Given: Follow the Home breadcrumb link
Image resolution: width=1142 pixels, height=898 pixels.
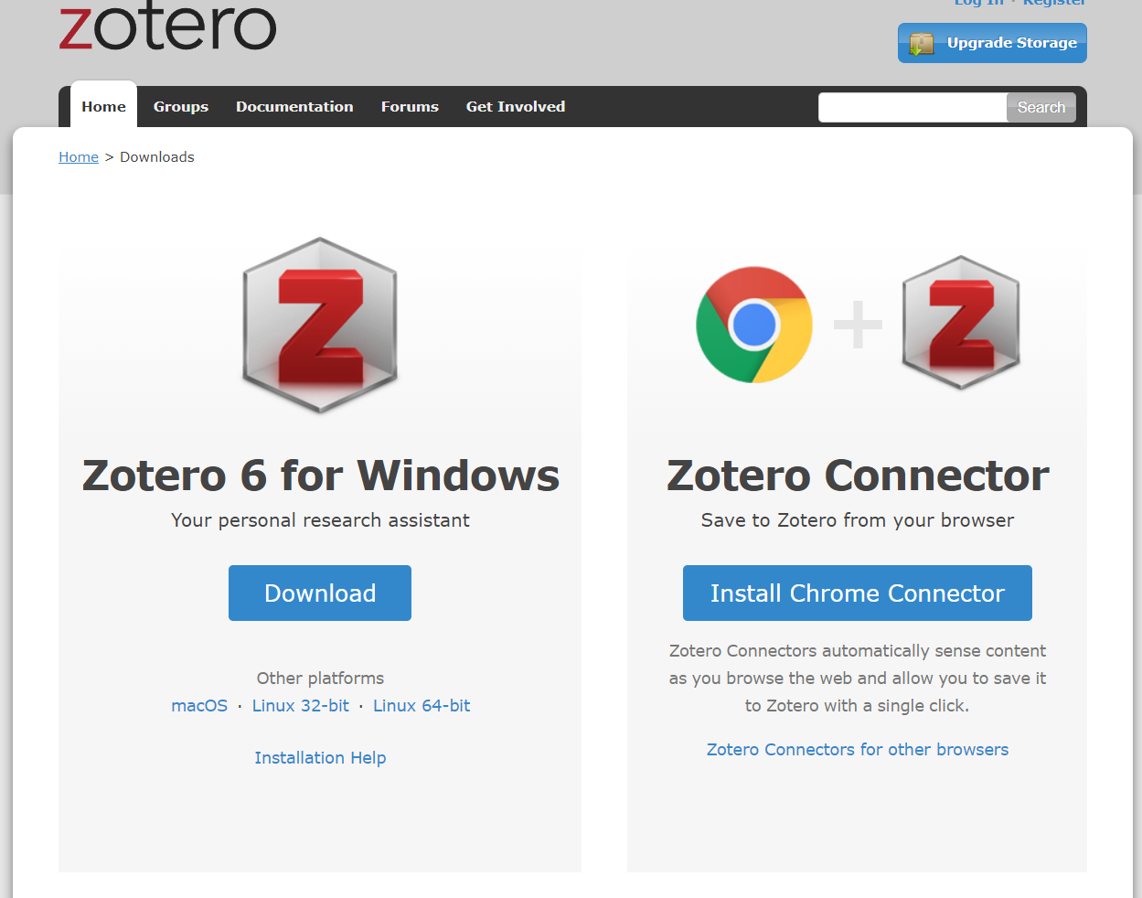Looking at the screenshot, I should click(79, 156).
